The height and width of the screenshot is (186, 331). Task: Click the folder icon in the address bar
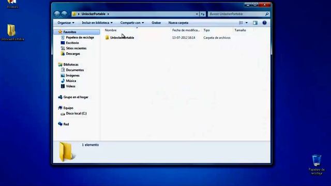pyautogui.click(x=74, y=14)
